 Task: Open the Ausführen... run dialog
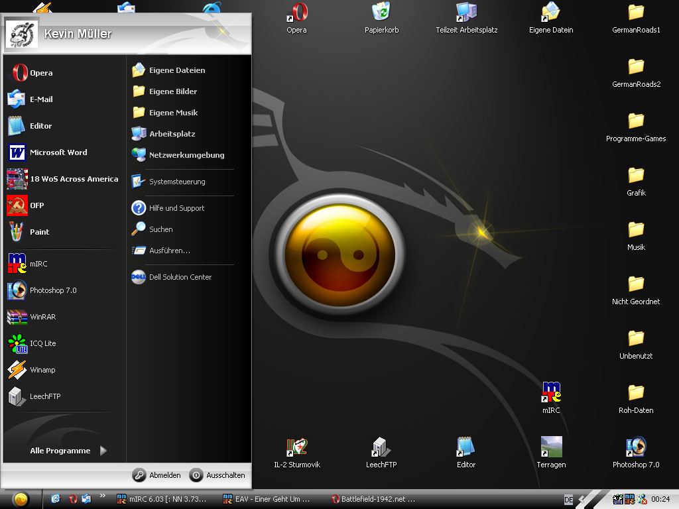(x=161, y=250)
